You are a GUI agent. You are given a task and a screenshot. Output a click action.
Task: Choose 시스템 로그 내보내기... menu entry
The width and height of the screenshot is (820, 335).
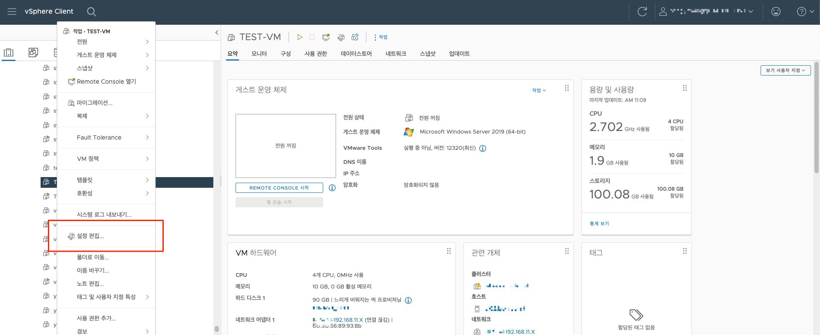click(106, 215)
